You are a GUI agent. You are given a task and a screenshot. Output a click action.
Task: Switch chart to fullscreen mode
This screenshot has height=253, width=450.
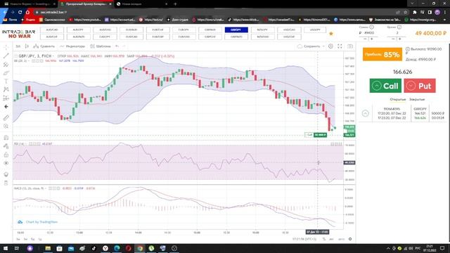340,46
